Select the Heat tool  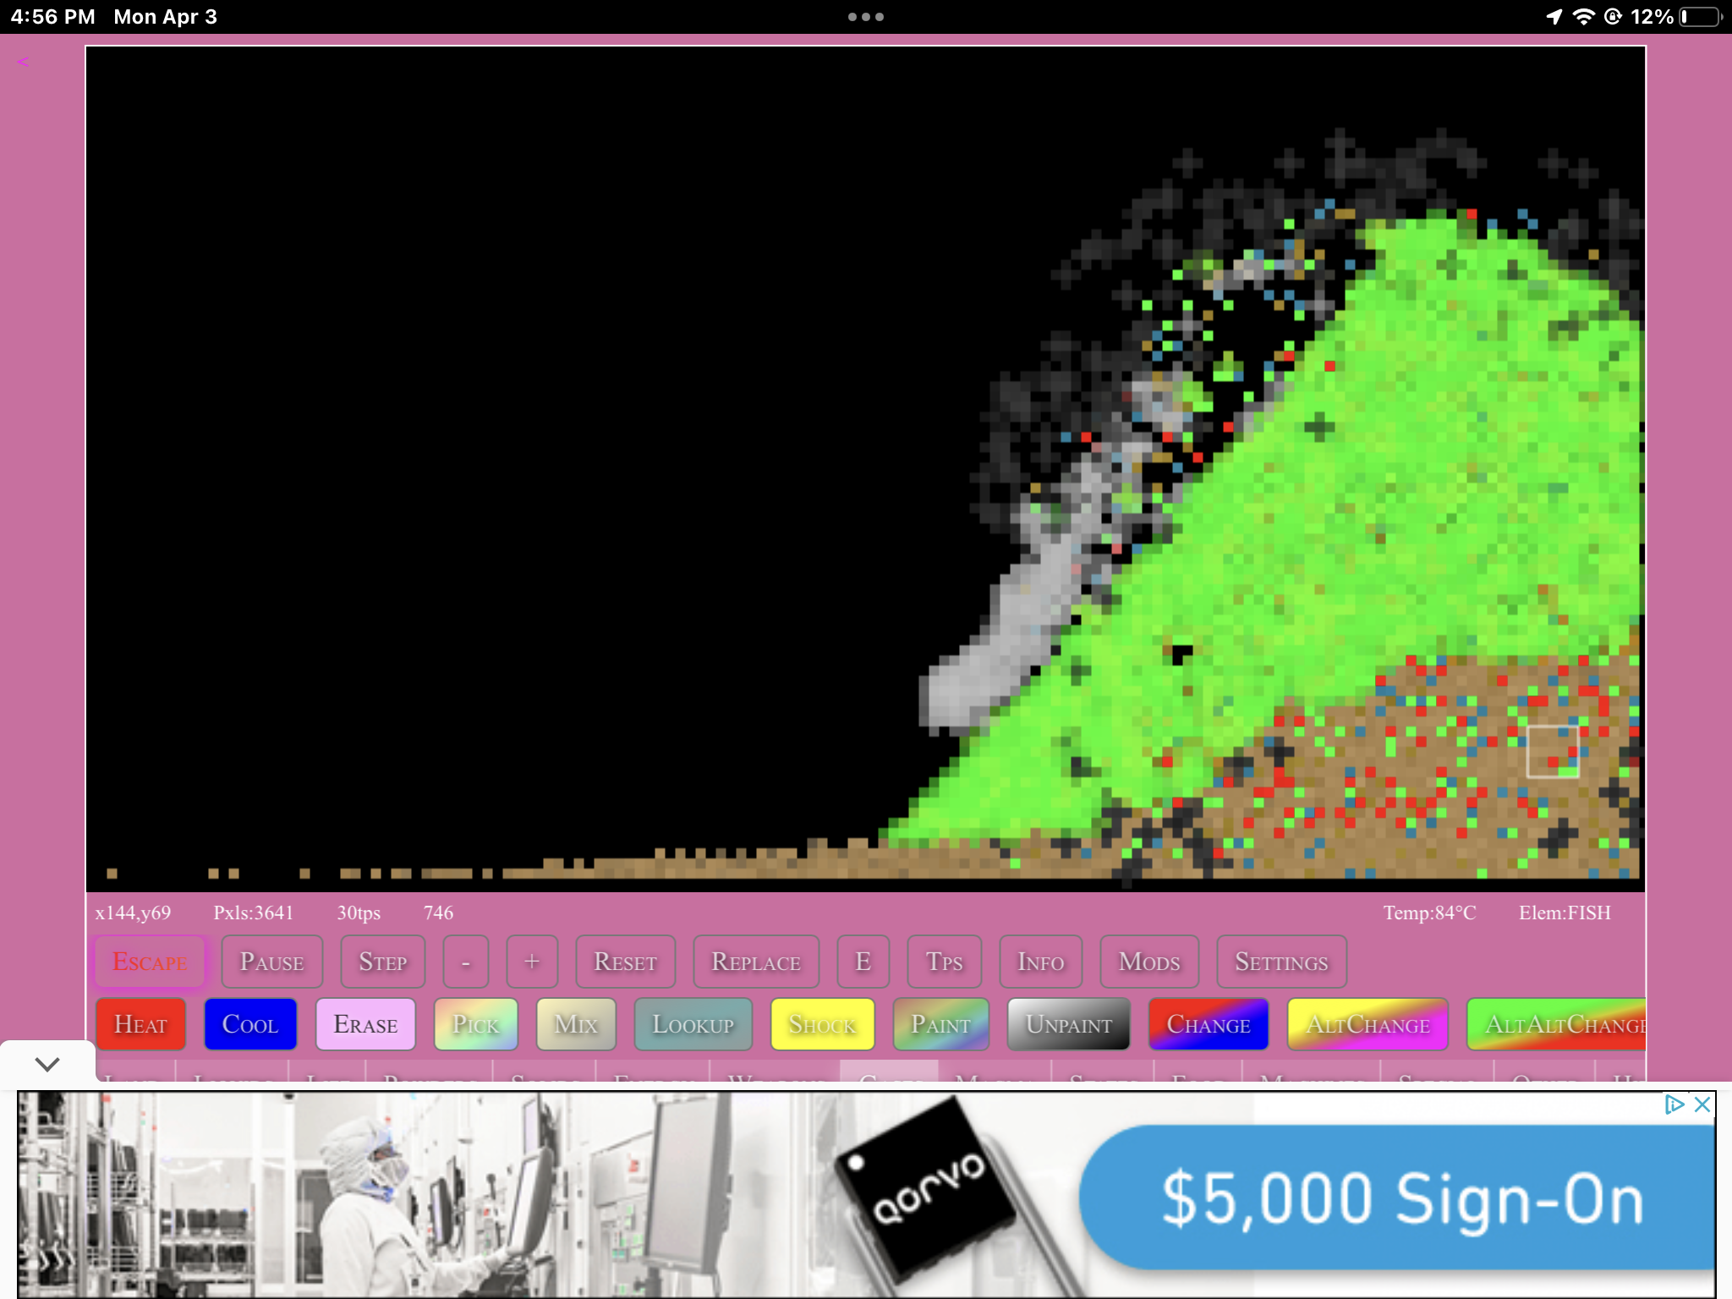coord(140,1024)
